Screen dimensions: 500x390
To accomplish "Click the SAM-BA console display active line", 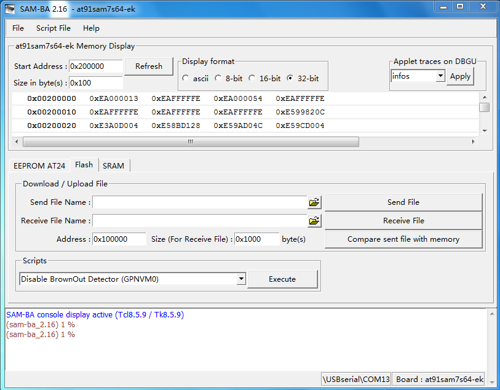I will tap(95, 315).
